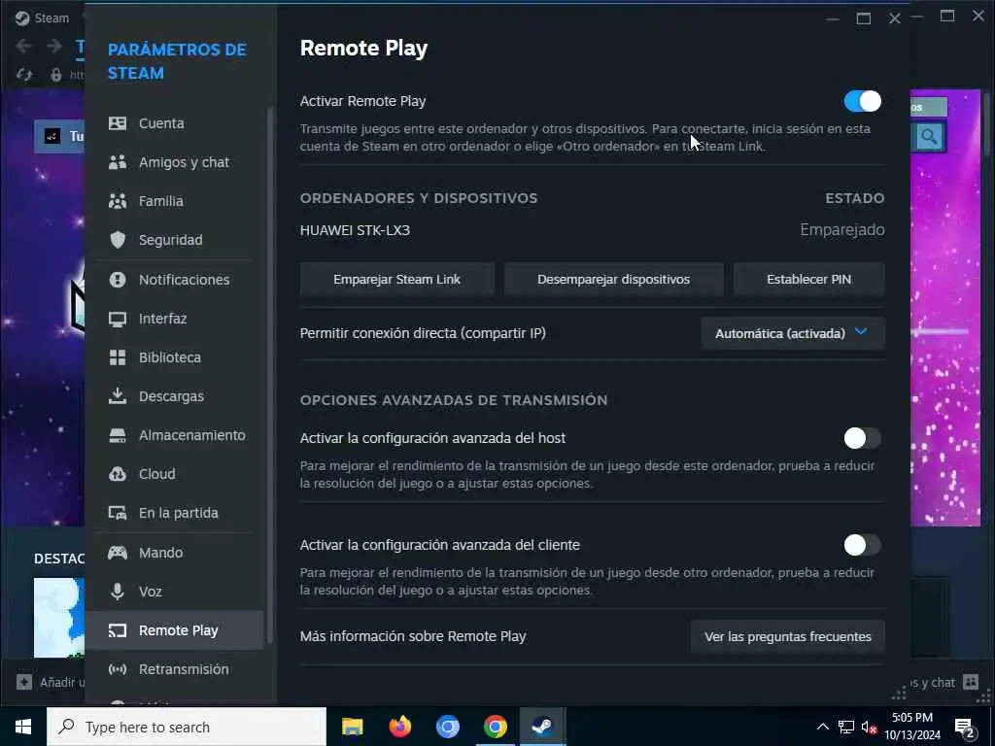Select Familia in the sidebar
995x746 pixels.
174,201
